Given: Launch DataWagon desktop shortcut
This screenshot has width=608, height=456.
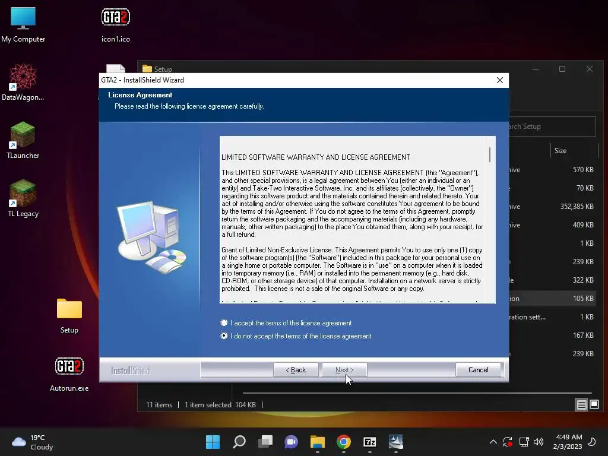Looking at the screenshot, I should pyautogui.click(x=23, y=82).
